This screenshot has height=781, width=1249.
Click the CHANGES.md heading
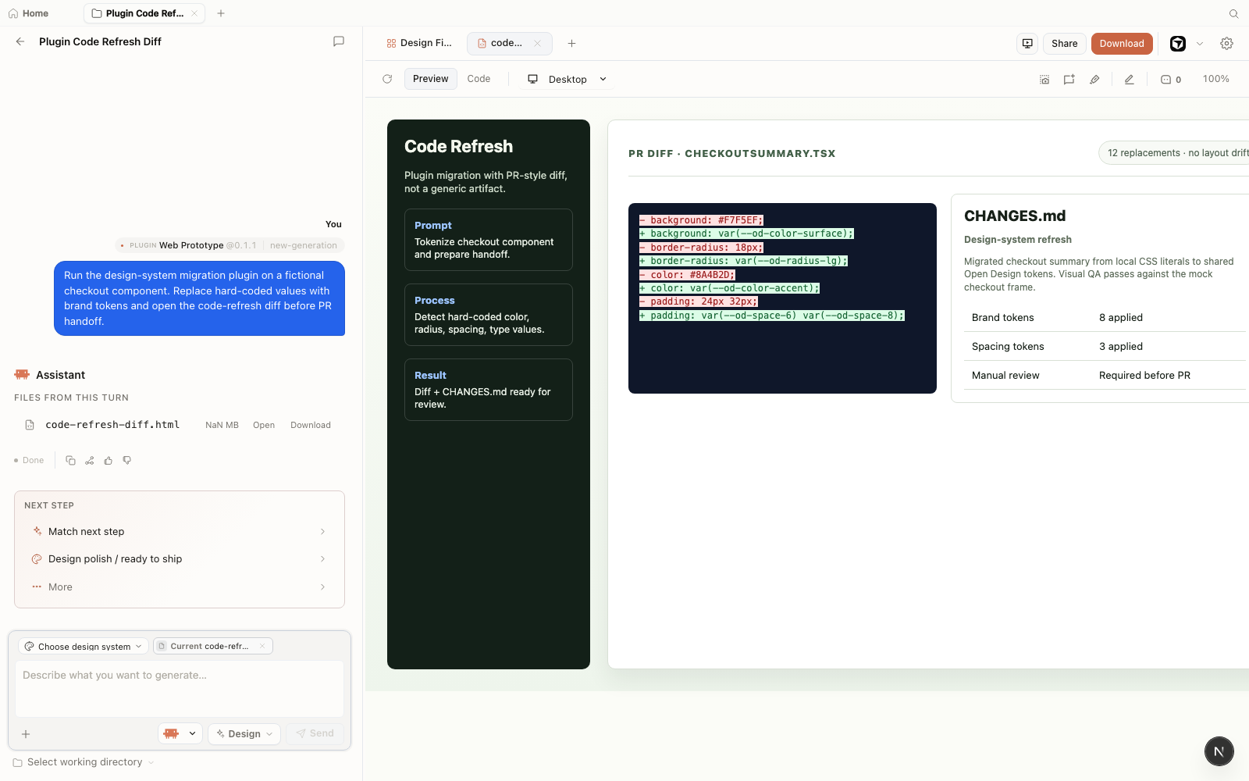tap(1015, 216)
